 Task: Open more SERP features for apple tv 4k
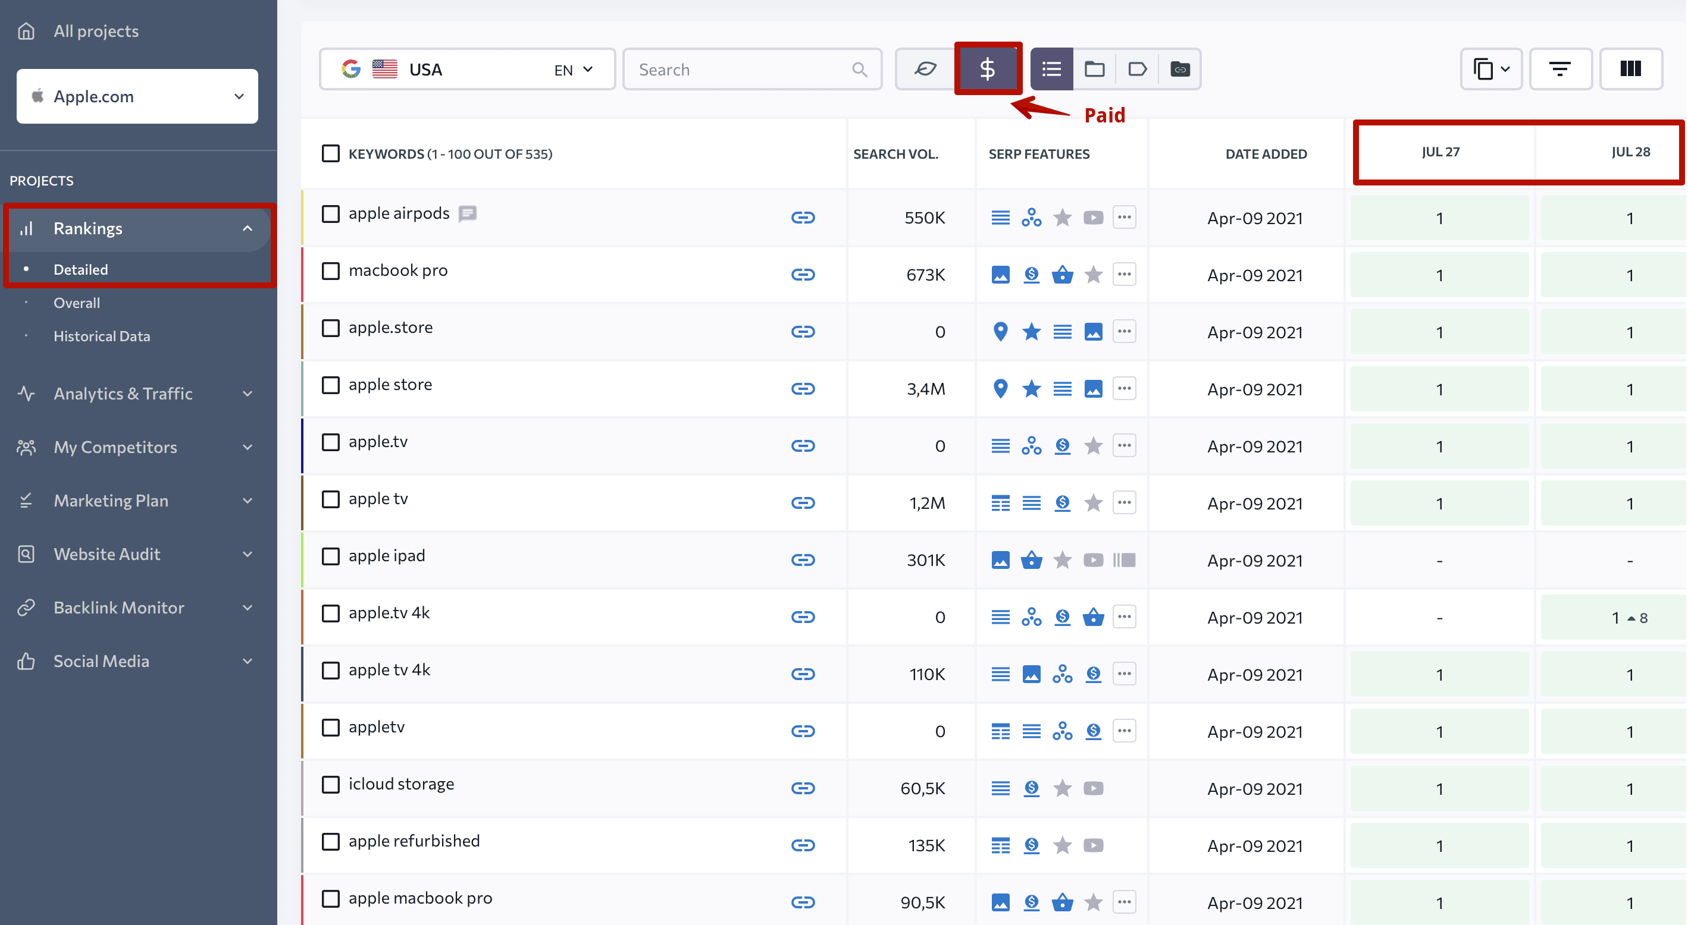pos(1125,674)
